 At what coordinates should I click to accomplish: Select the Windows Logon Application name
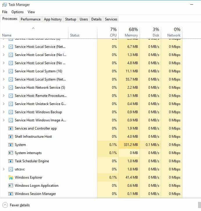coord(36,186)
